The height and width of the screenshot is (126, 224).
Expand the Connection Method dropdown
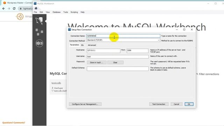coord(159,40)
